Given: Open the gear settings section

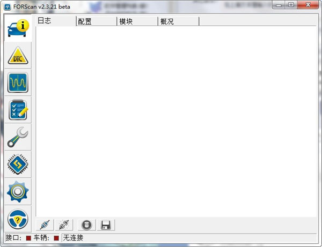Looking at the screenshot, I should coord(18,191).
